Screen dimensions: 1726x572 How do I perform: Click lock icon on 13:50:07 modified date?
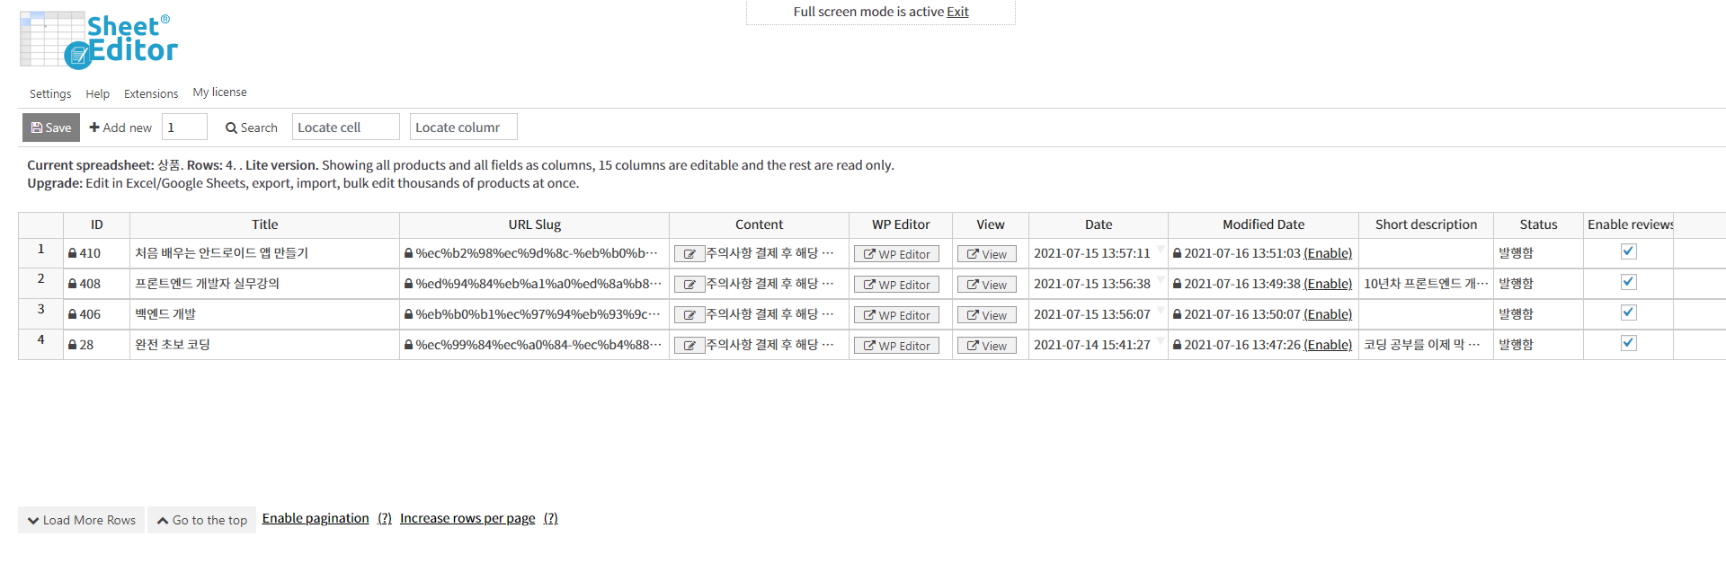tap(1177, 315)
